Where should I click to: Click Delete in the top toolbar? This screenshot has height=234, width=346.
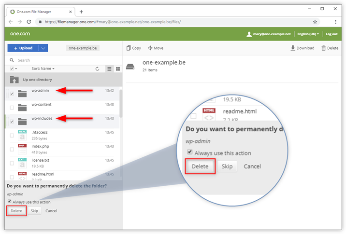coord(330,48)
